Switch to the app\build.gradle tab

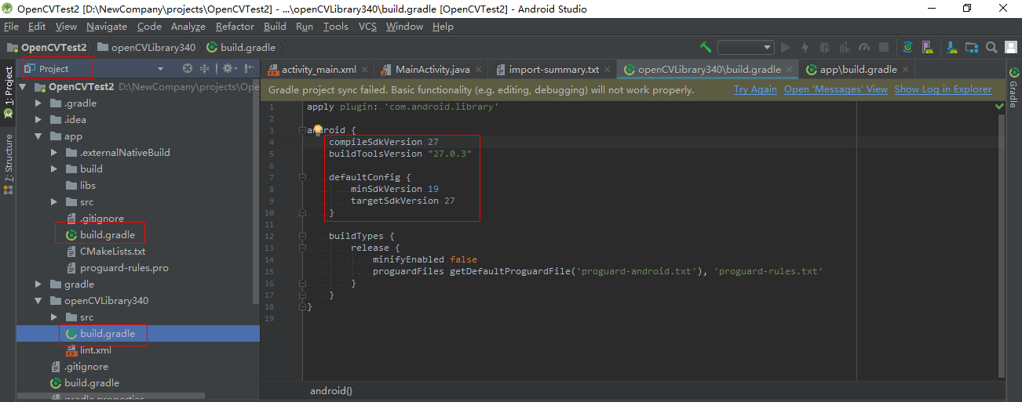click(857, 69)
